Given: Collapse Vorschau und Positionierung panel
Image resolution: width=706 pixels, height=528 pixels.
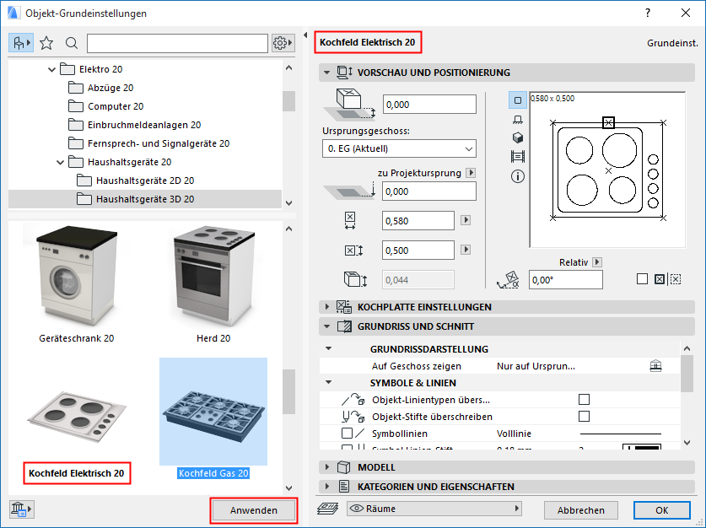Looking at the screenshot, I should tap(327, 73).
